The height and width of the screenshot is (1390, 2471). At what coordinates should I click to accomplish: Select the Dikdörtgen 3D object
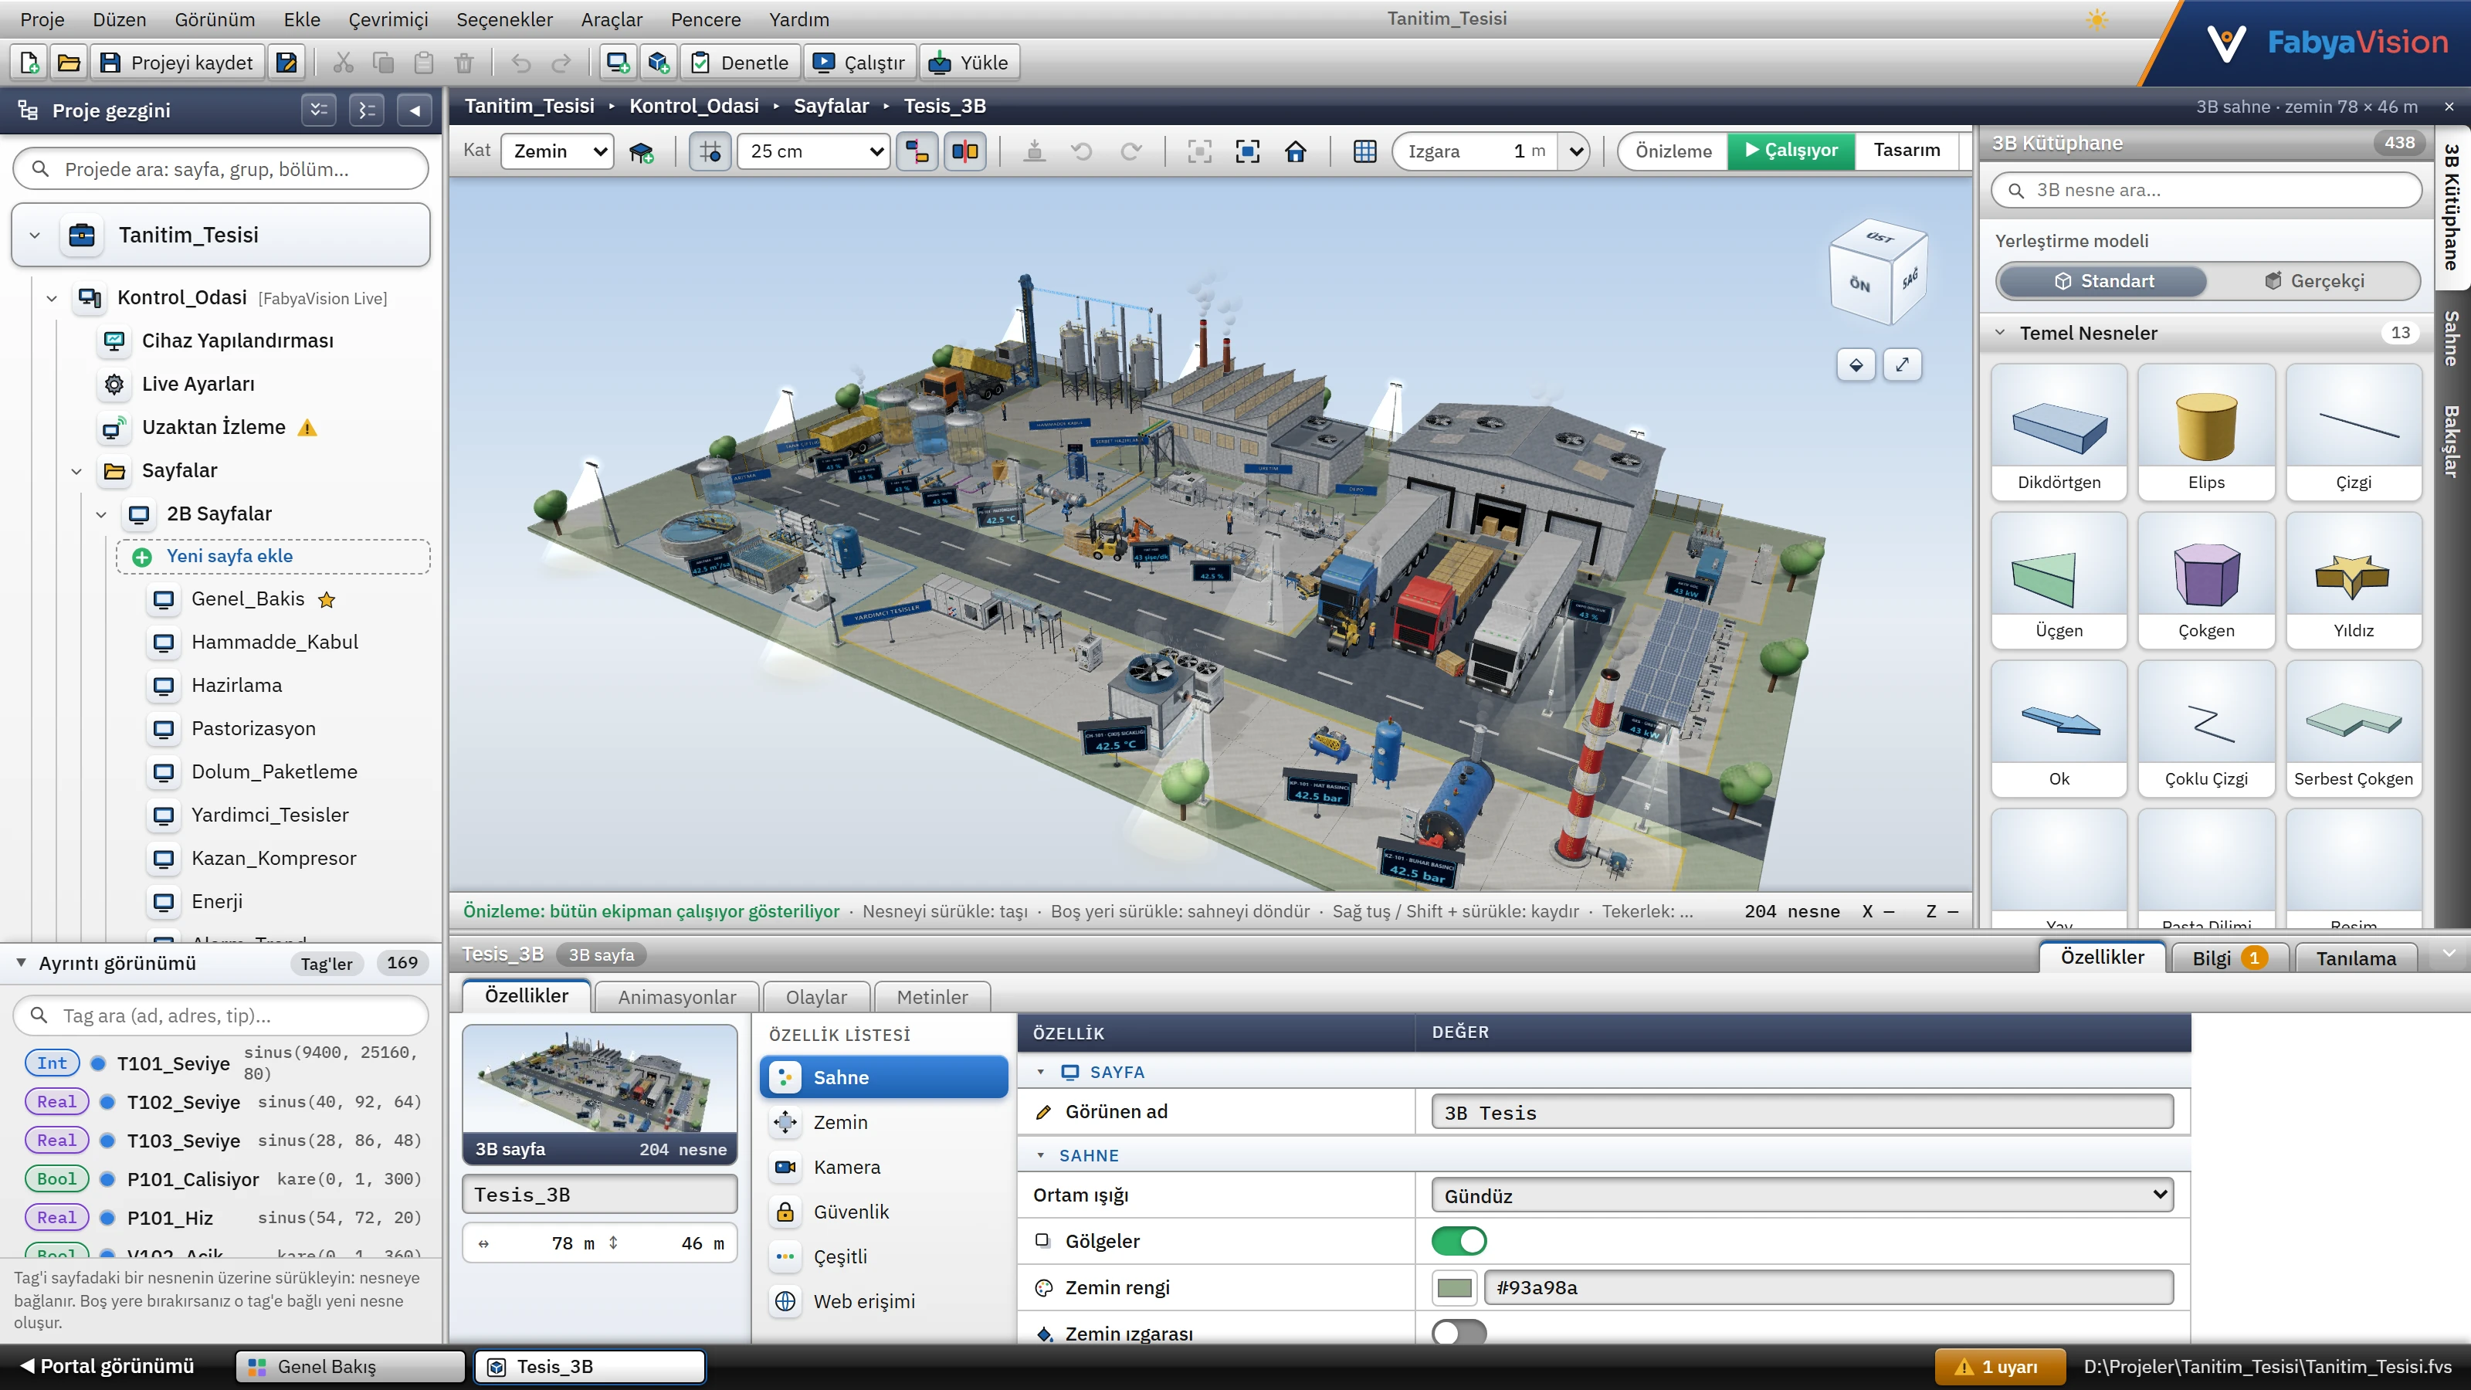(x=2059, y=432)
